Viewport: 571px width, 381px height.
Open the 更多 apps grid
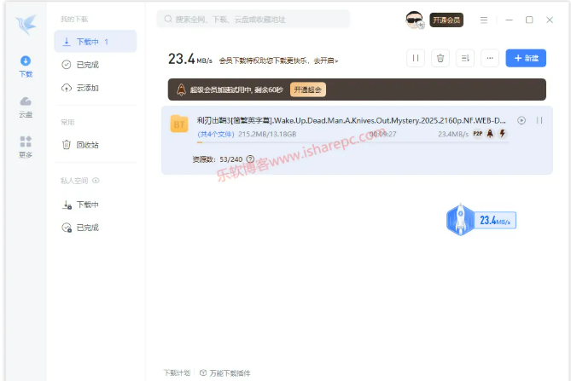tap(25, 147)
